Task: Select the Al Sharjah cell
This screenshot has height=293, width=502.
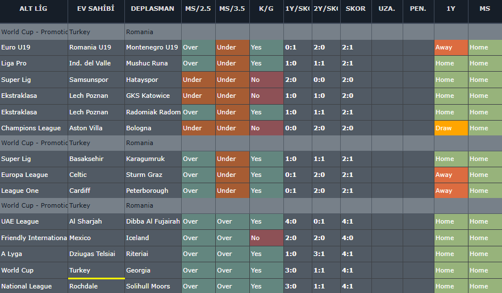Action: pyautogui.click(x=96, y=221)
